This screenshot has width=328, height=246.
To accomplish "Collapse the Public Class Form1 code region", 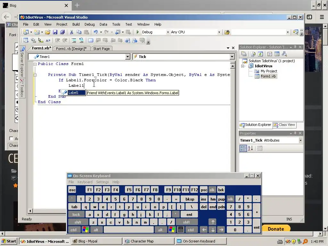I will (35, 64).
